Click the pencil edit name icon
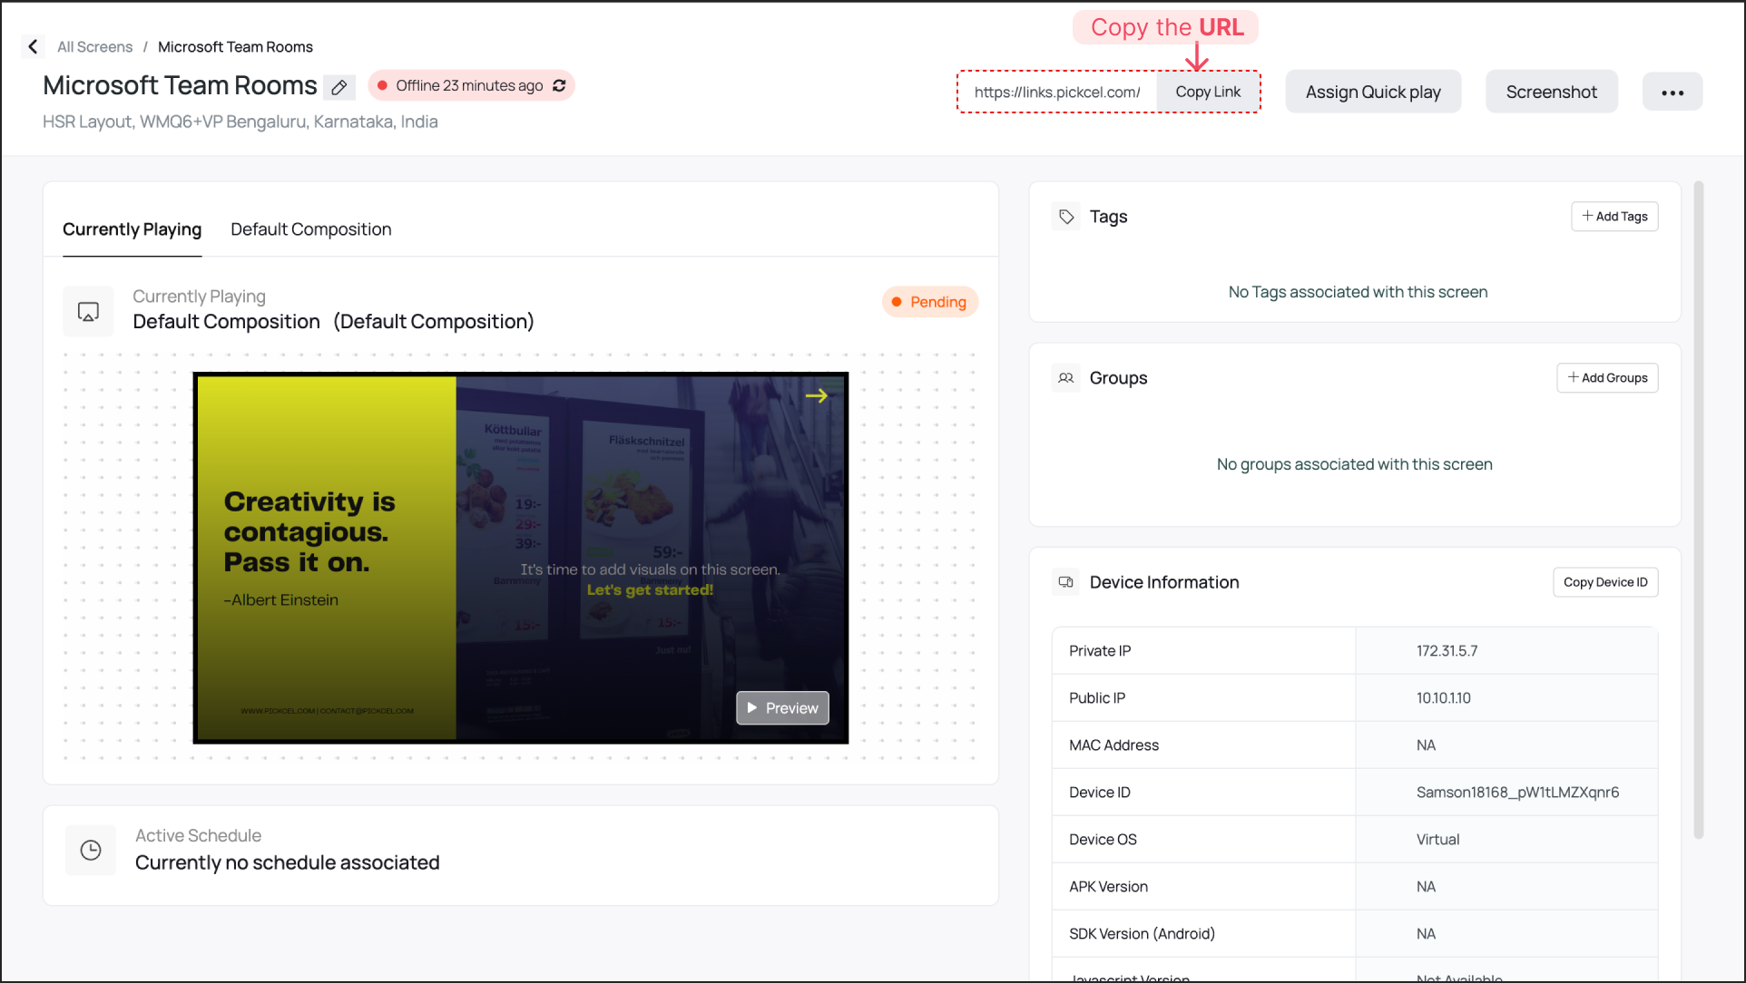 (x=339, y=87)
